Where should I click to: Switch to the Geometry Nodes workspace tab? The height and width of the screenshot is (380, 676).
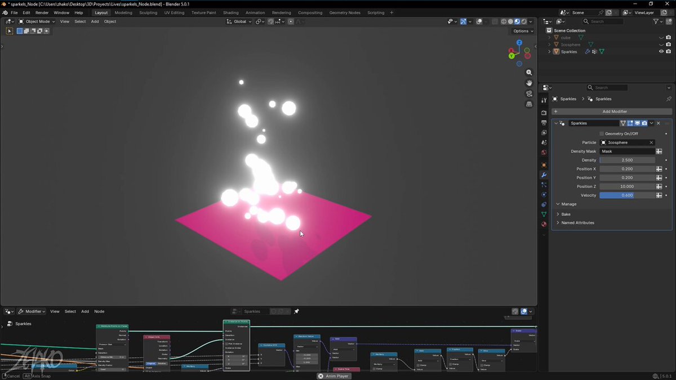345,12
